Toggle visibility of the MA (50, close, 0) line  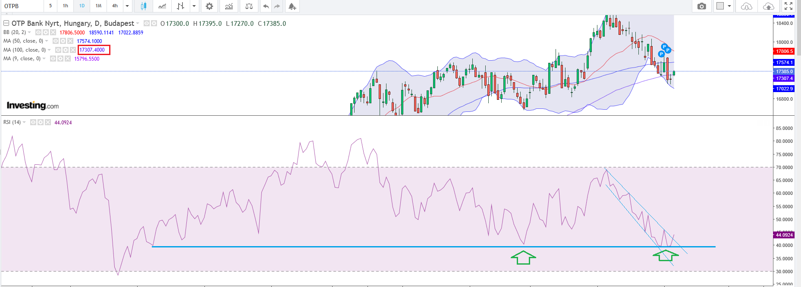tap(56, 41)
